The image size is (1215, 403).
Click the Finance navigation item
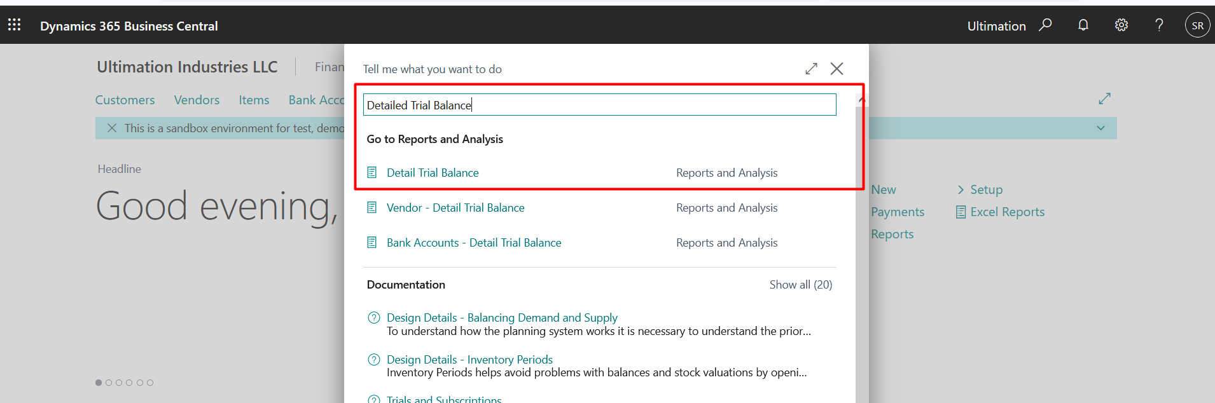point(330,67)
